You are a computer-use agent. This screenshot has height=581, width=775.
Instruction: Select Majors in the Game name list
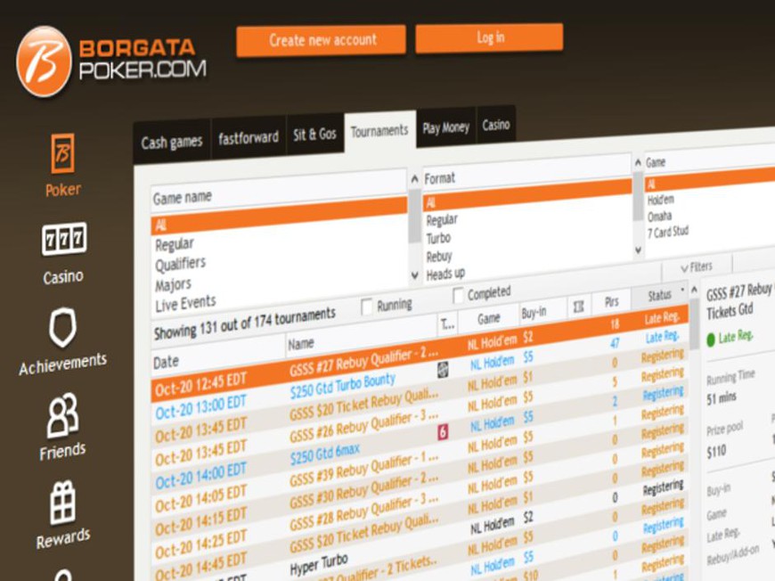point(174,285)
